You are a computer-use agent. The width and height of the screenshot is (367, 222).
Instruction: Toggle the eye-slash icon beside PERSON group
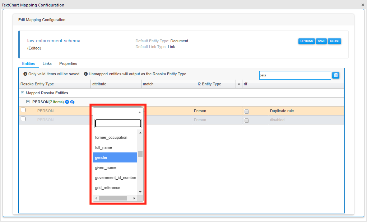pyautogui.click(x=72, y=102)
